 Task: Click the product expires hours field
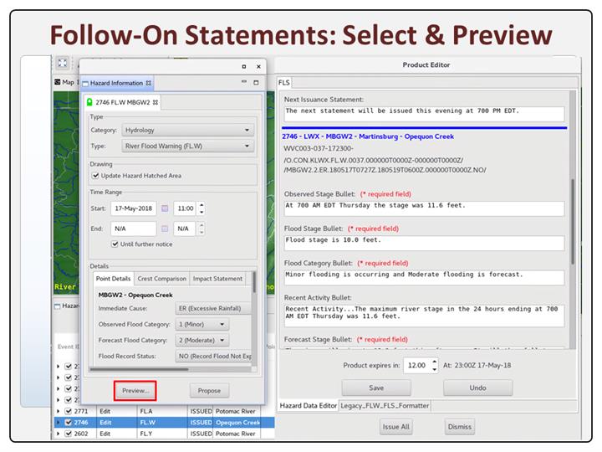pos(416,365)
